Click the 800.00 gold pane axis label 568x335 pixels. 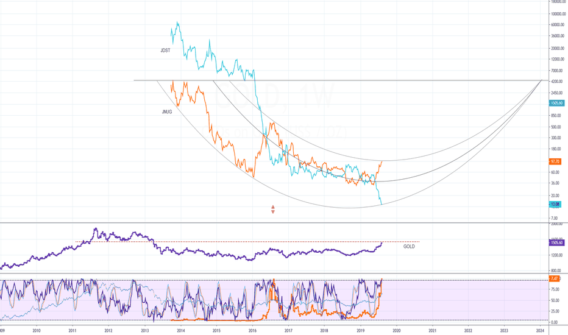pyautogui.click(x=556, y=270)
